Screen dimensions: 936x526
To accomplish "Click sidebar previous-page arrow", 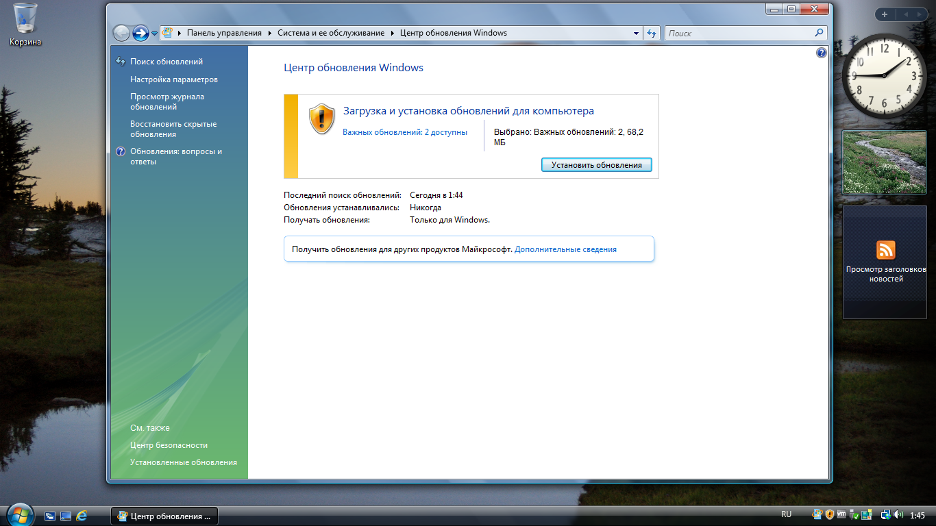I will point(905,14).
